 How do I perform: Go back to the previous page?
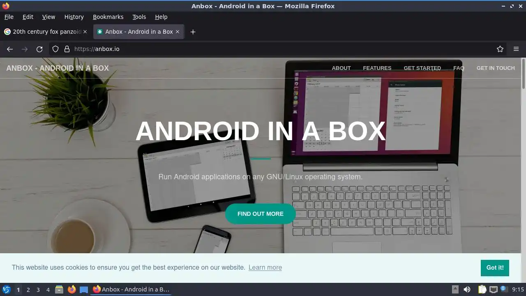click(10, 49)
